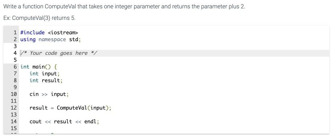Screen dimensions: 332x136
Task: Click the ComputeVal(input) function call
Action: point(83,108)
